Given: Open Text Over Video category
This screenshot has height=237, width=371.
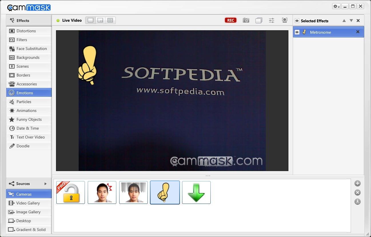Looking at the screenshot, I should coord(29,137).
